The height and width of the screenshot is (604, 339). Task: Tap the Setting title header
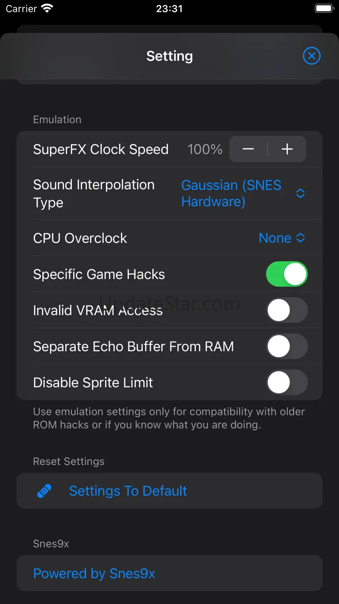pos(169,56)
